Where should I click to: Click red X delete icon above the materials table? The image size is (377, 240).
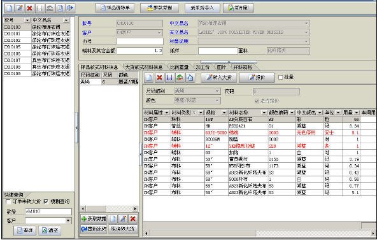159,78
